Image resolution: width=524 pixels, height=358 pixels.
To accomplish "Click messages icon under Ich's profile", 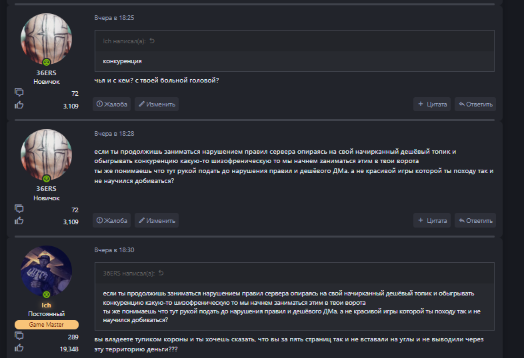I will click(19, 336).
